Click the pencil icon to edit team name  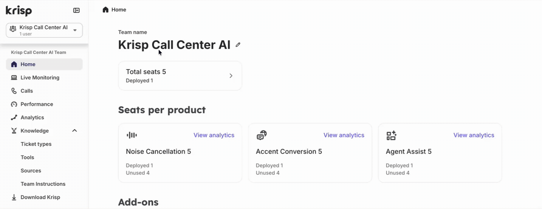tap(238, 45)
